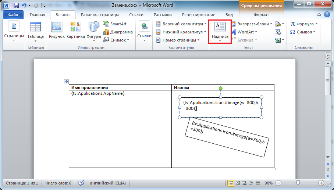The width and height of the screenshot is (334, 190).
Task: Switch to the Главная tab
Action: coord(38,15)
